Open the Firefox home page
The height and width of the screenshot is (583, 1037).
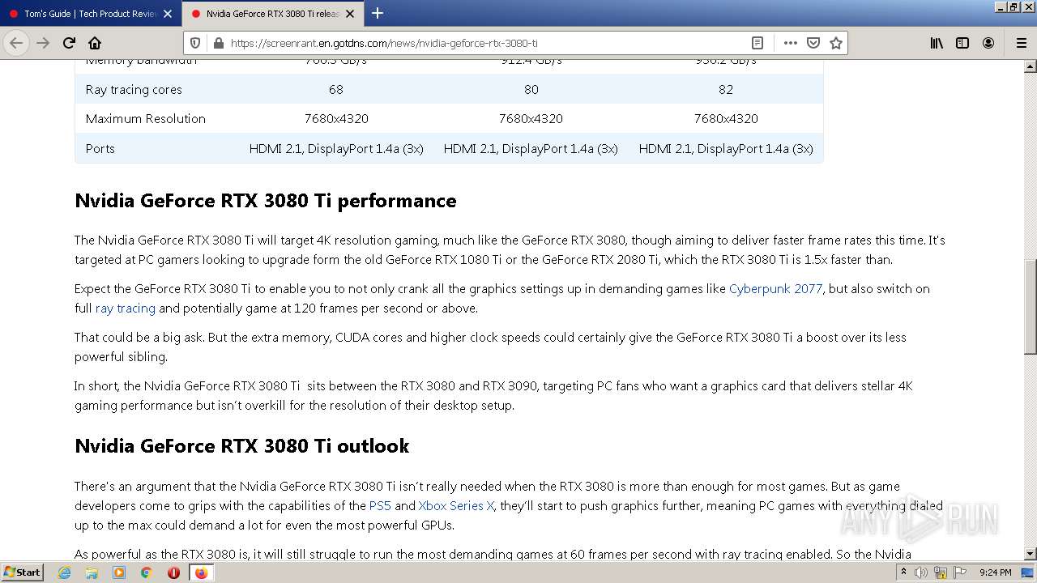click(95, 43)
